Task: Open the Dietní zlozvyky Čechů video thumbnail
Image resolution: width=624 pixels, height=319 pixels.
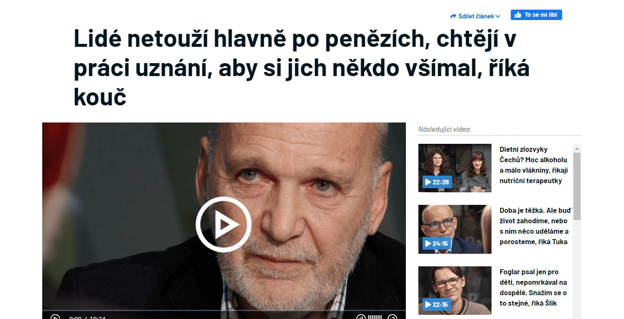Action: coord(455,168)
